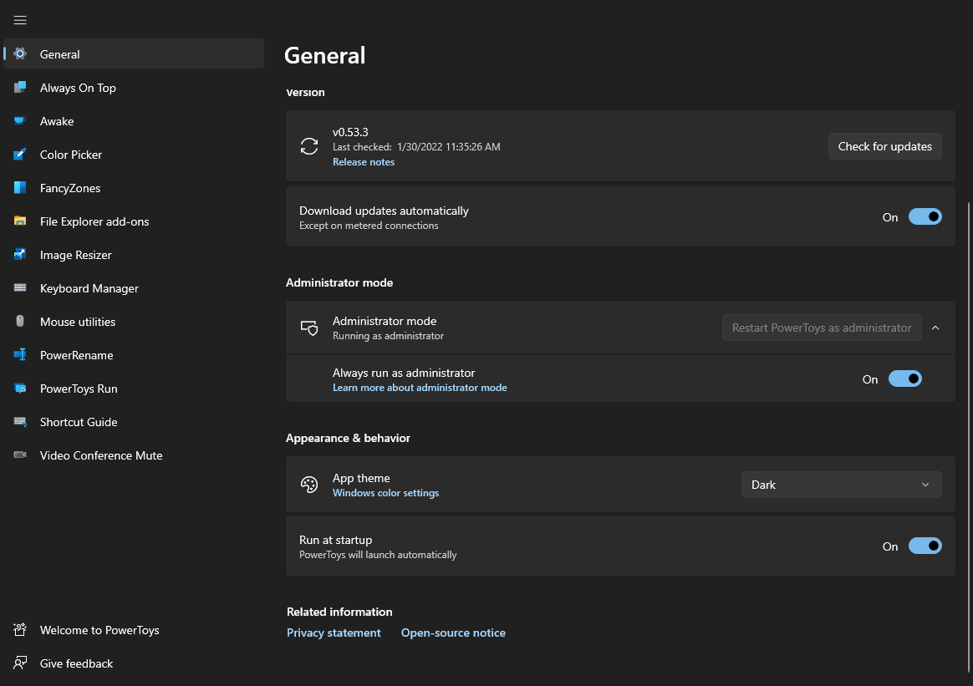Switch to the Shortcut Guide page

[20, 422]
